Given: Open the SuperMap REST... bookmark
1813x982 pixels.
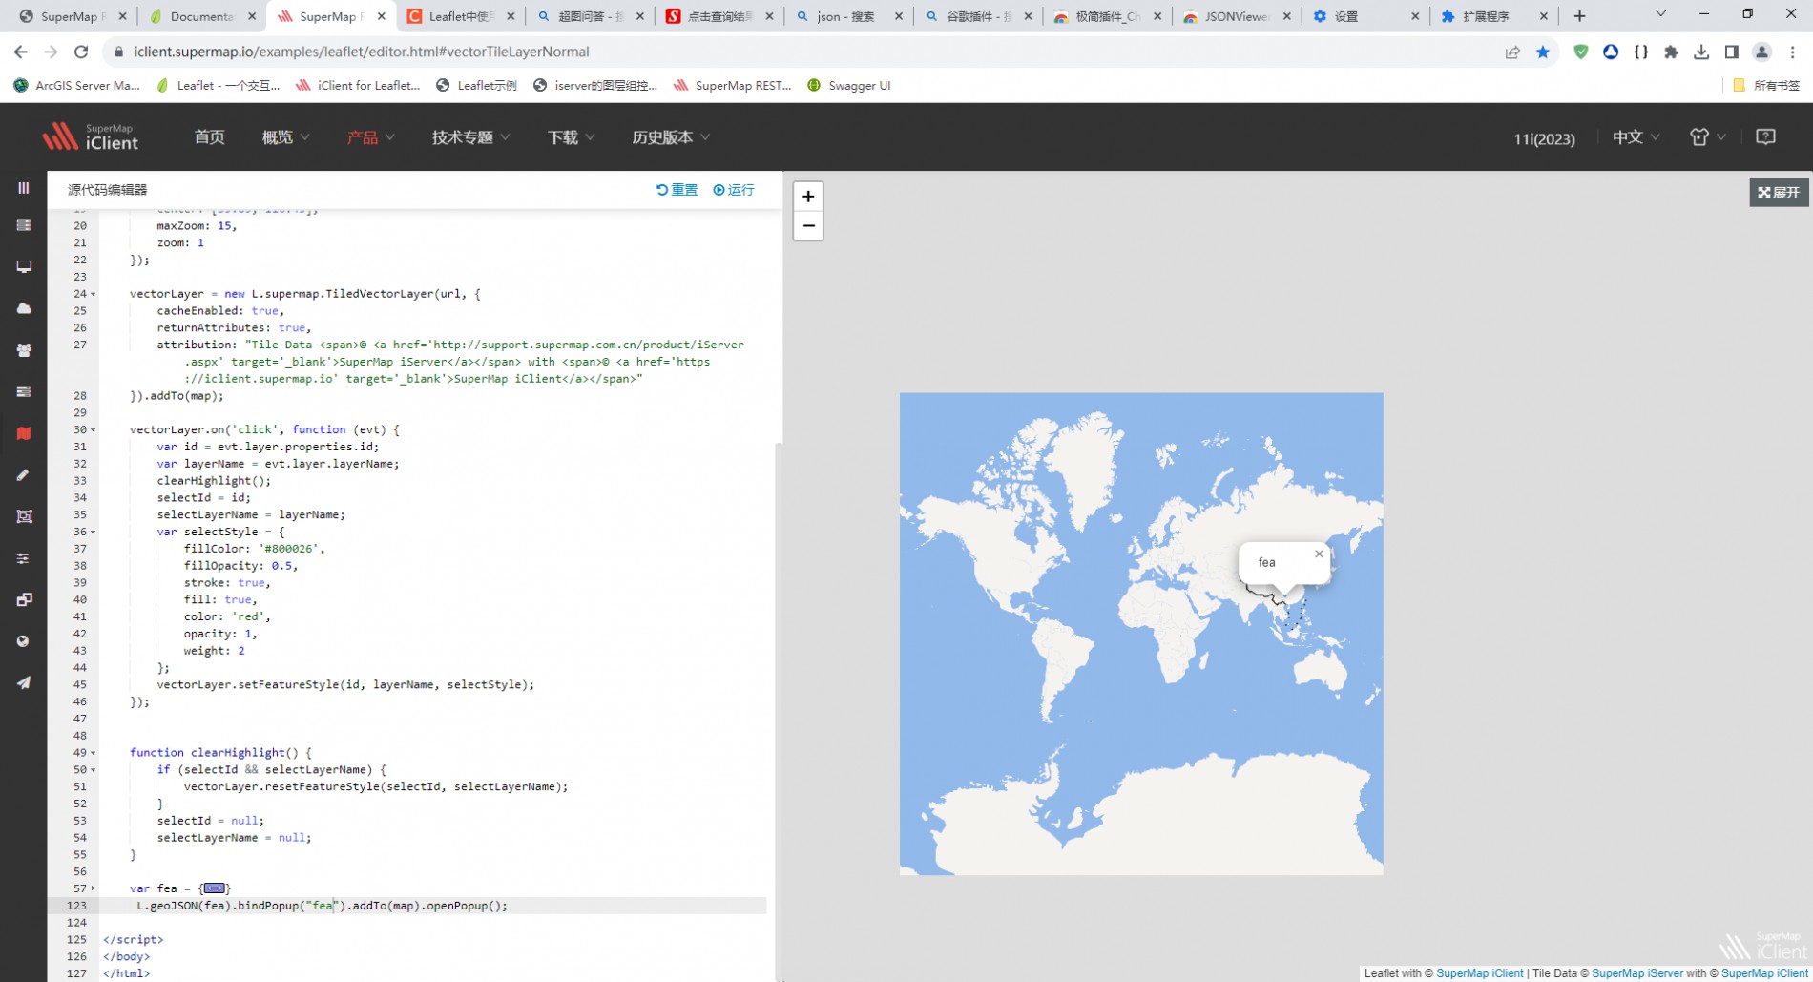Looking at the screenshot, I should click(x=733, y=85).
